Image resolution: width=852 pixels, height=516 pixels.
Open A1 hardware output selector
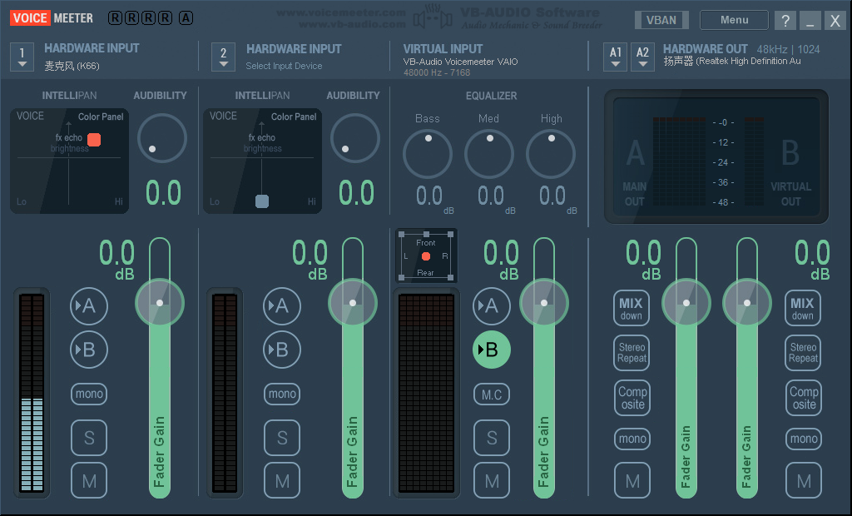click(x=615, y=57)
